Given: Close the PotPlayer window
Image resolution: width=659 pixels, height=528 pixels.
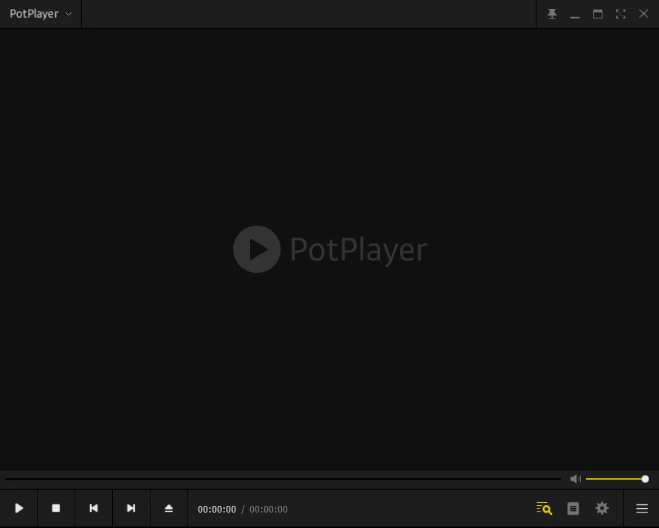Looking at the screenshot, I should [x=644, y=14].
